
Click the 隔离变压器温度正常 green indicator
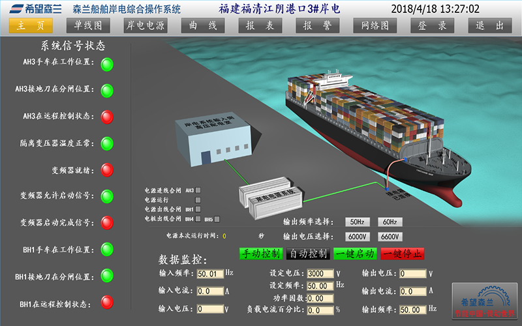point(107,143)
